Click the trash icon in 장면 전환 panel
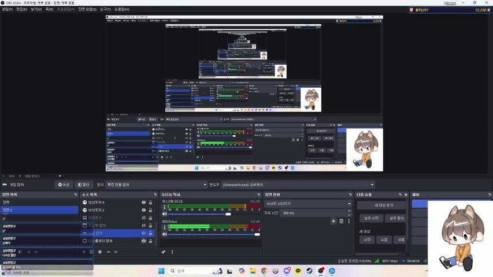Image resolution: width=493 pixels, height=277 pixels. coord(341,221)
